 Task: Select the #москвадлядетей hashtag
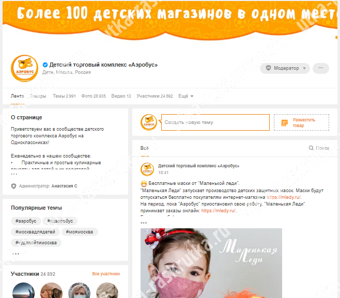click(35, 232)
